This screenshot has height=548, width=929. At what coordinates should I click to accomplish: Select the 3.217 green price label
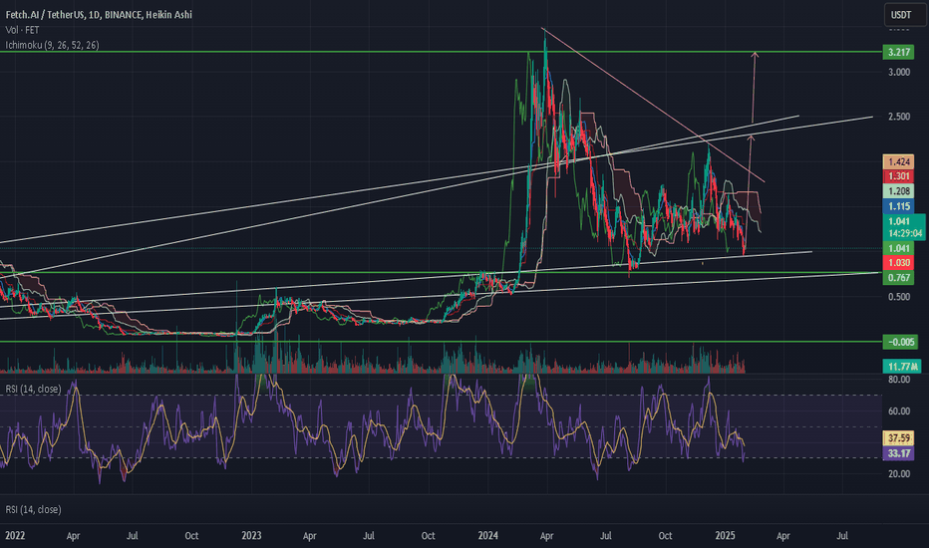point(899,52)
